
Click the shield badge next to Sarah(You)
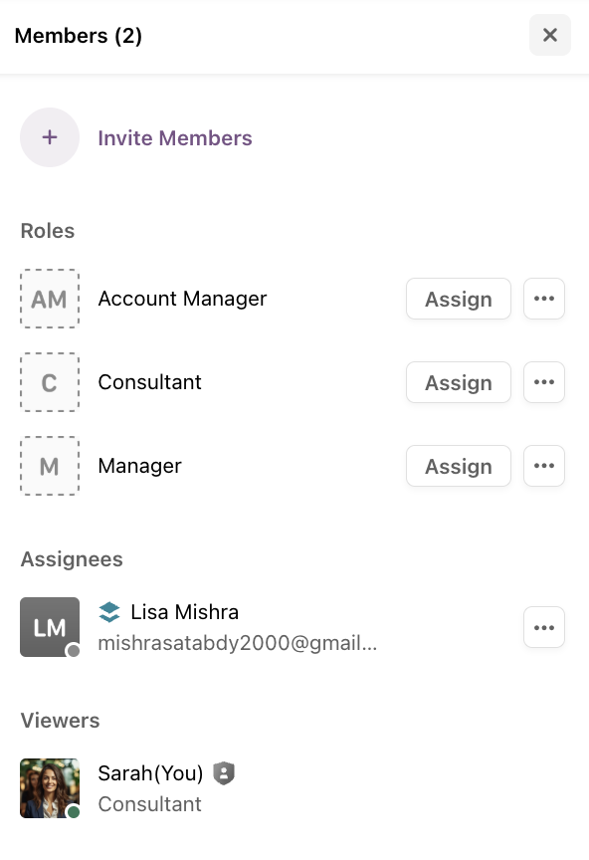pos(224,772)
